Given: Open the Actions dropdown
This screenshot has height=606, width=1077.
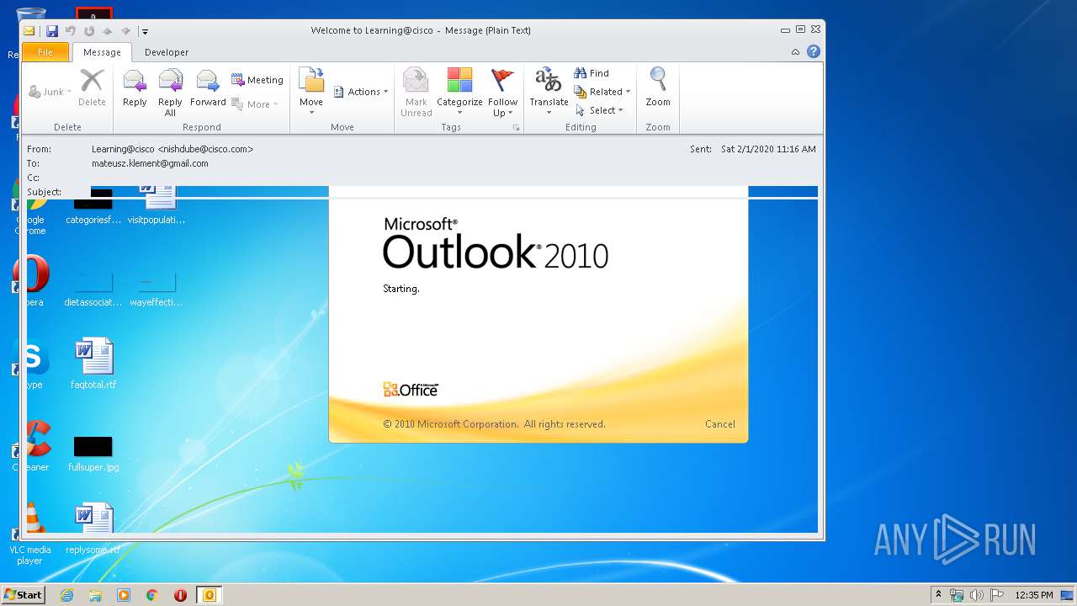Looking at the screenshot, I should (361, 92).
